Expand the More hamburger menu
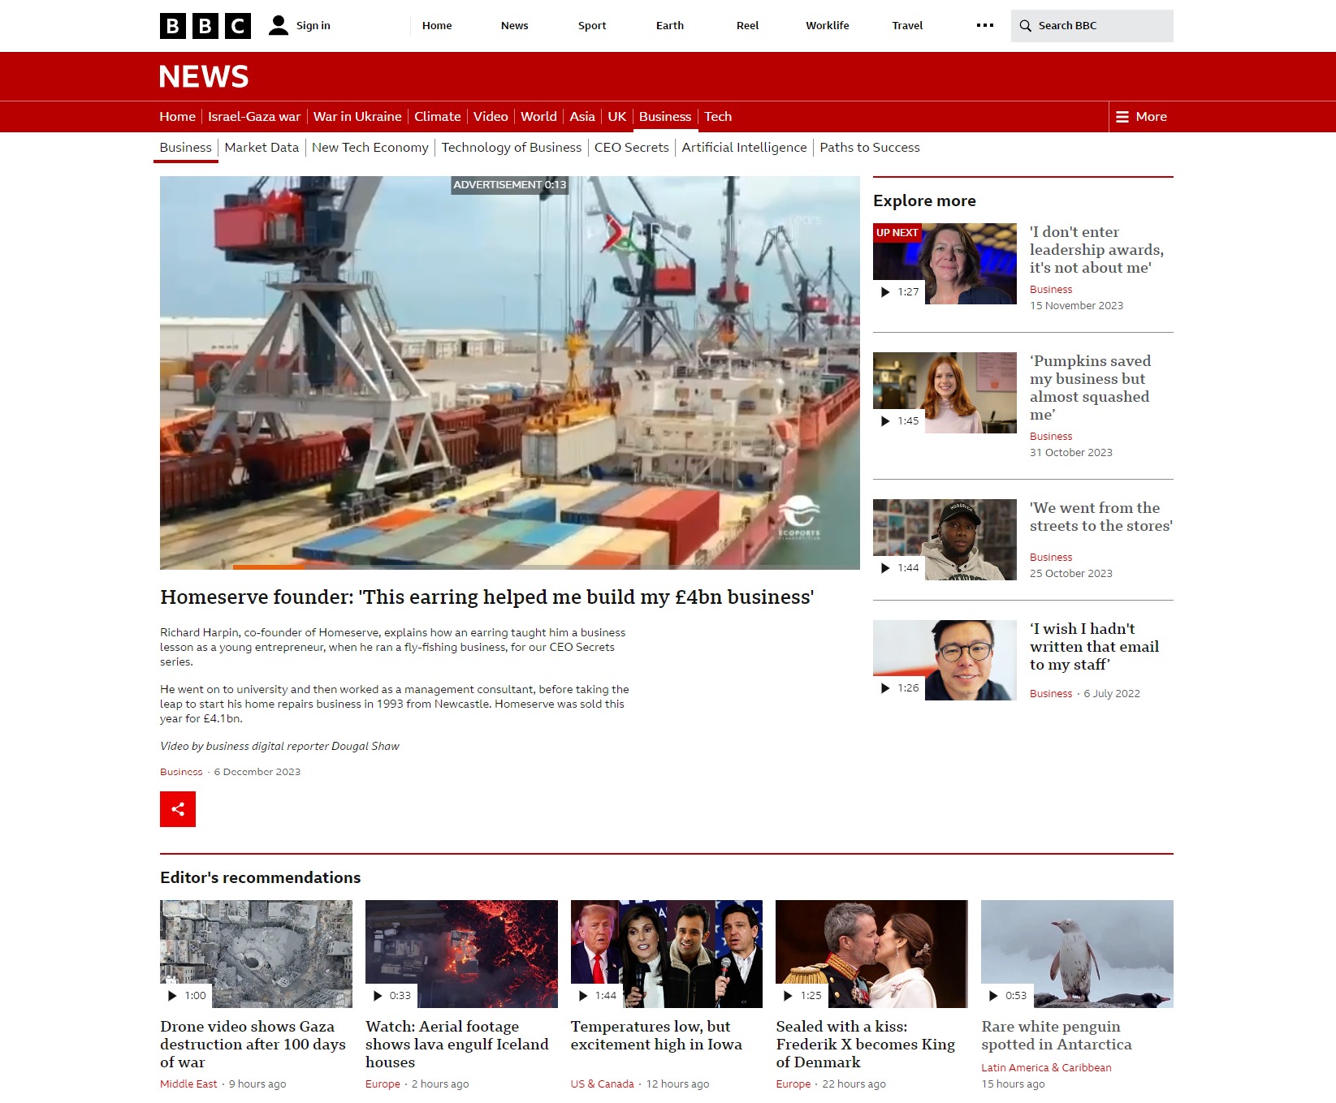Viewport: 1336px width, 1103px height. pyautogui.click(x=1141, y=117)
